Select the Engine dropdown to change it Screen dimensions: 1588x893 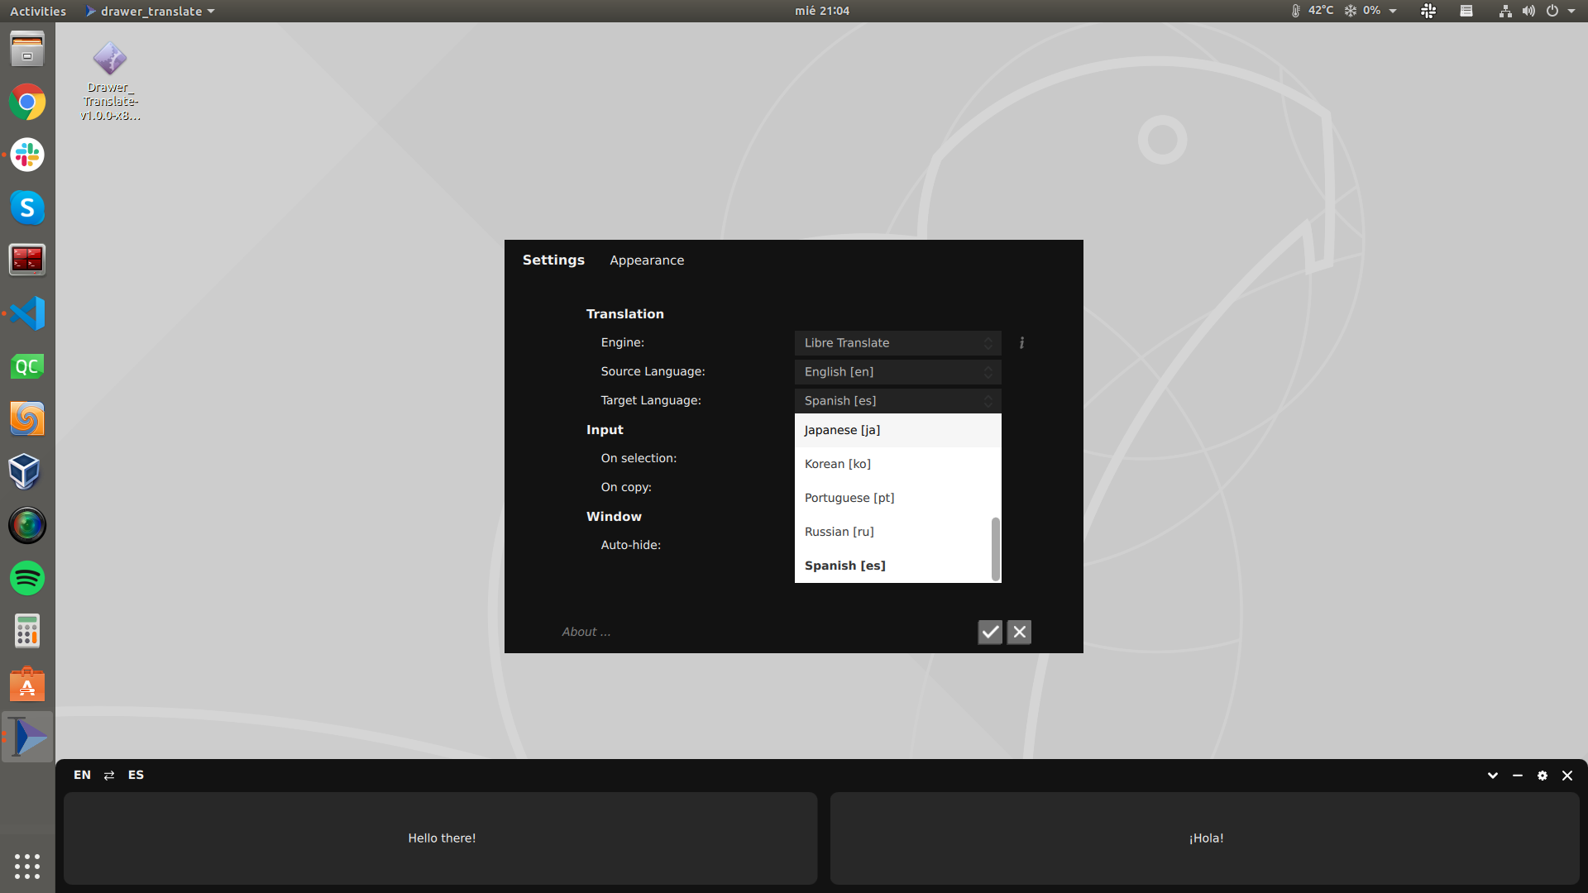[897, 342]
